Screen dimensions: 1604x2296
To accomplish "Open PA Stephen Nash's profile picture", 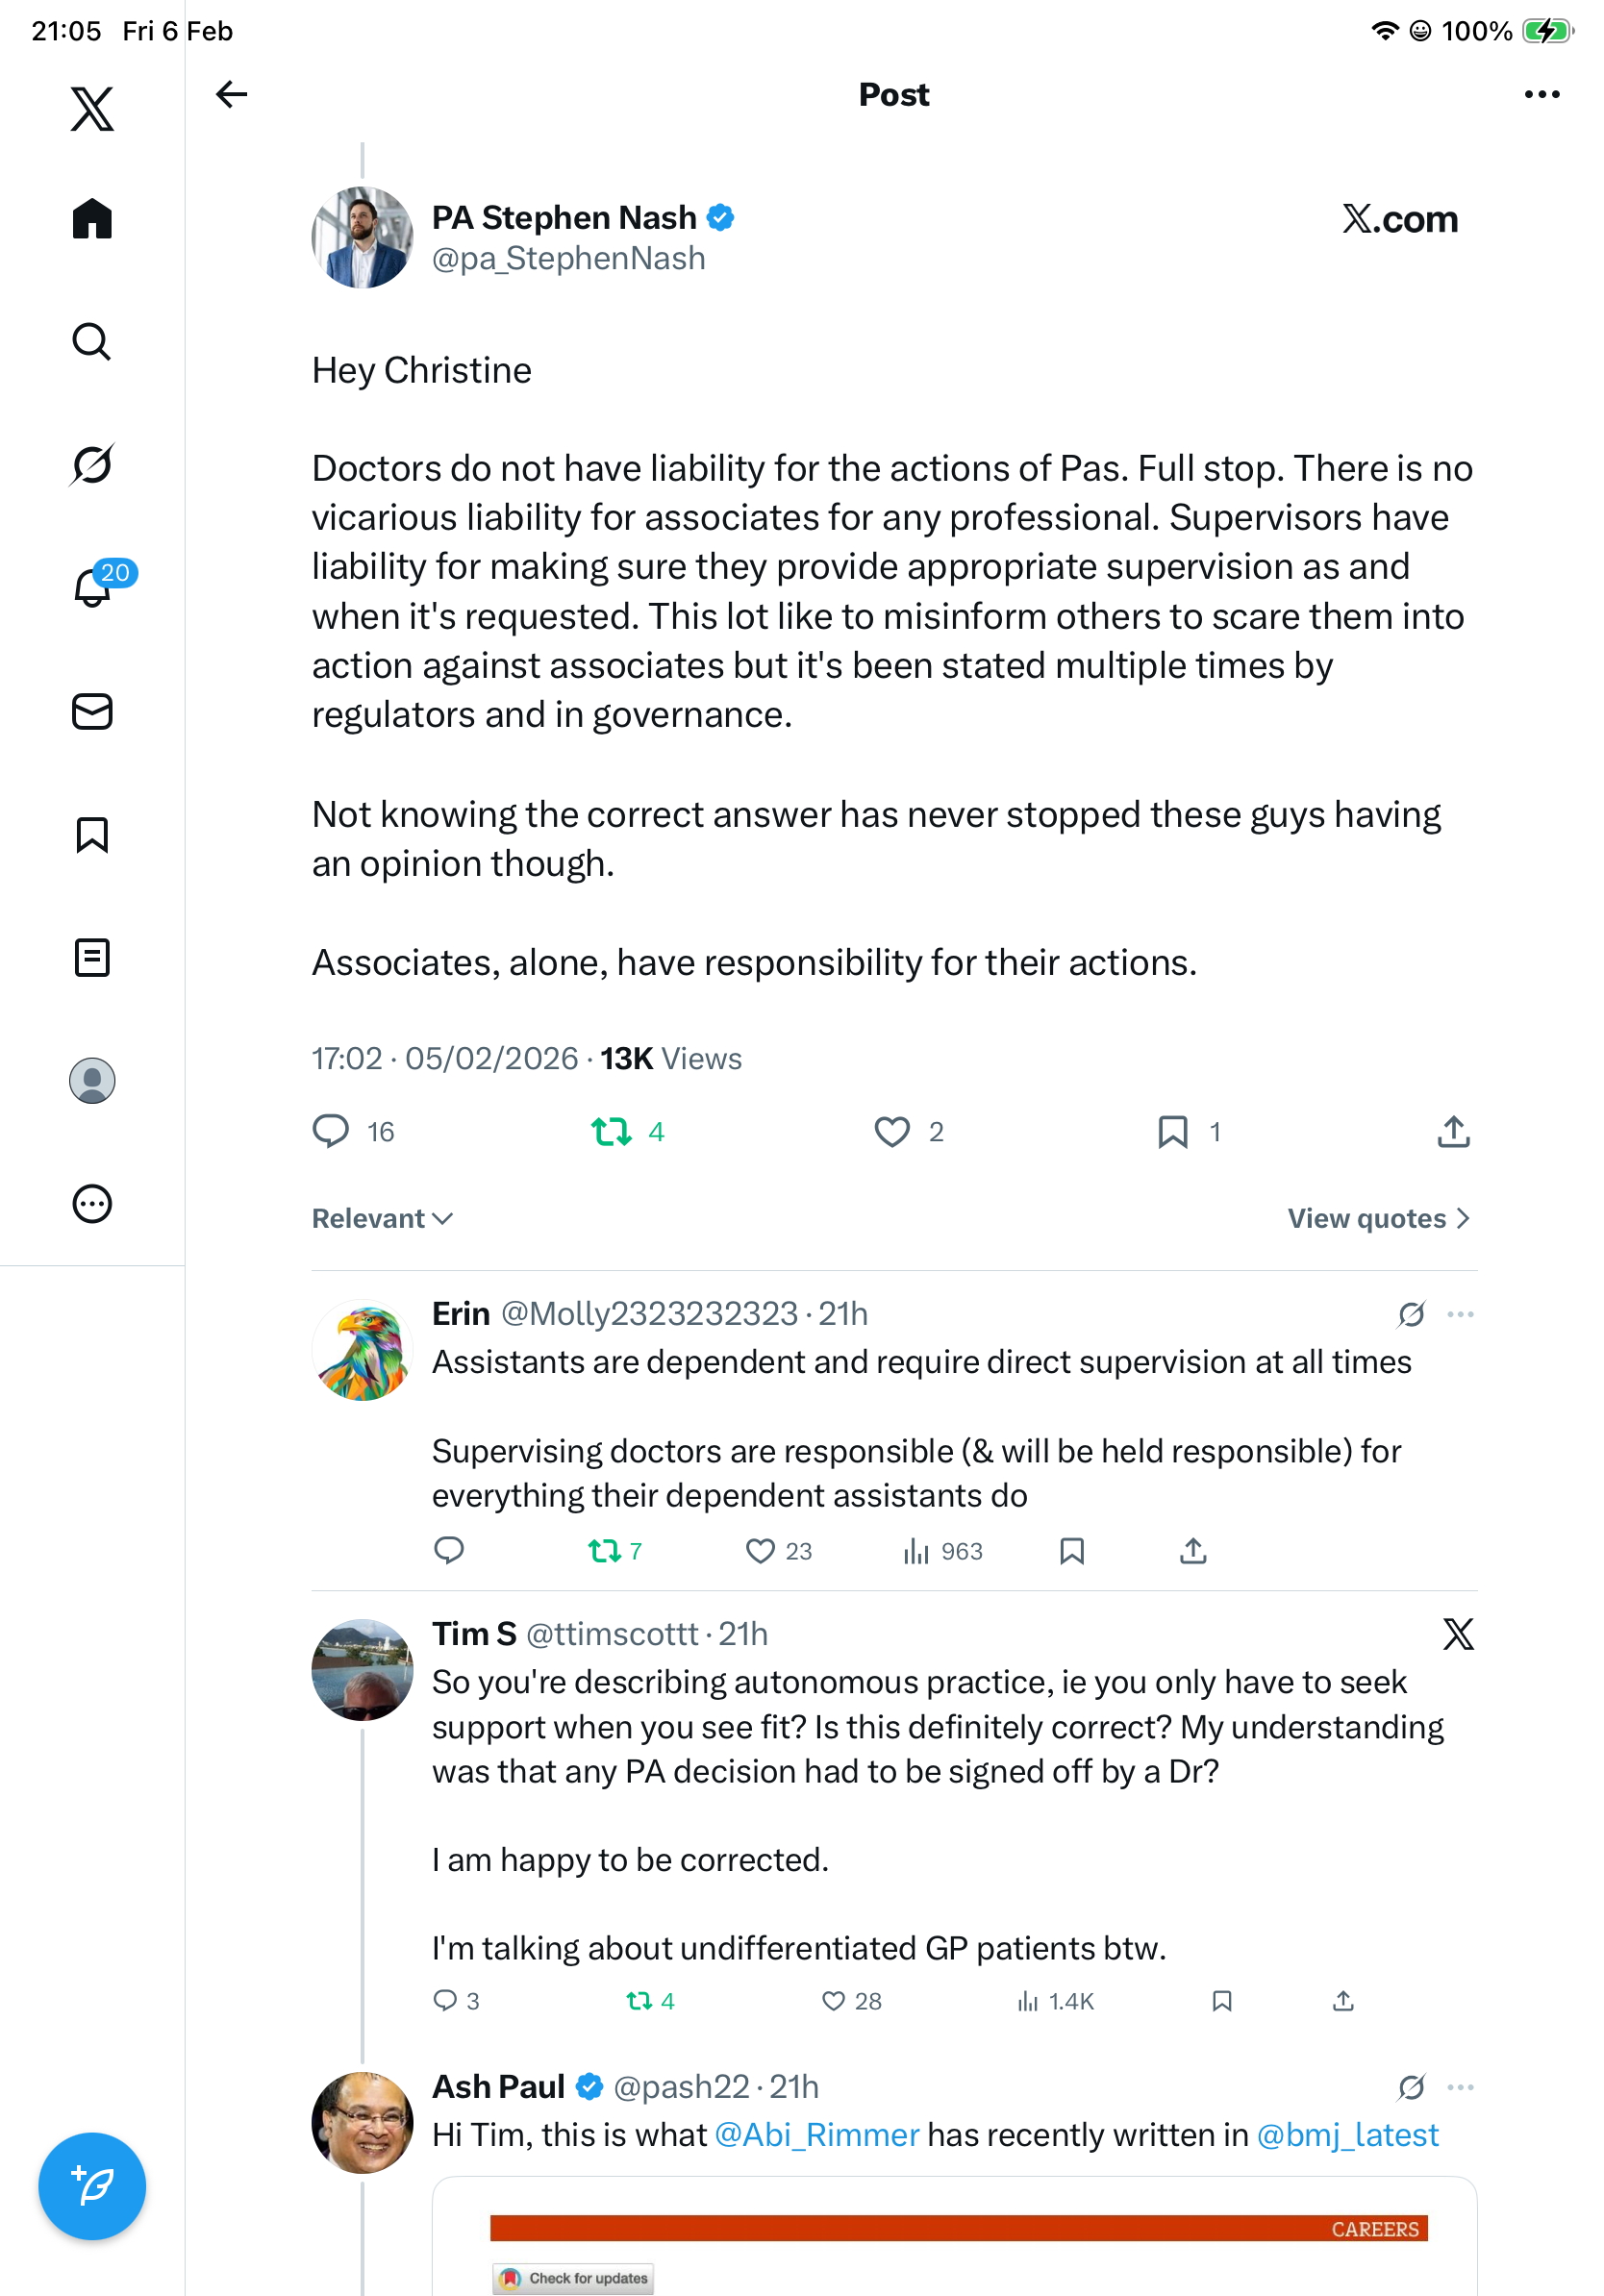I will point(362,237).
